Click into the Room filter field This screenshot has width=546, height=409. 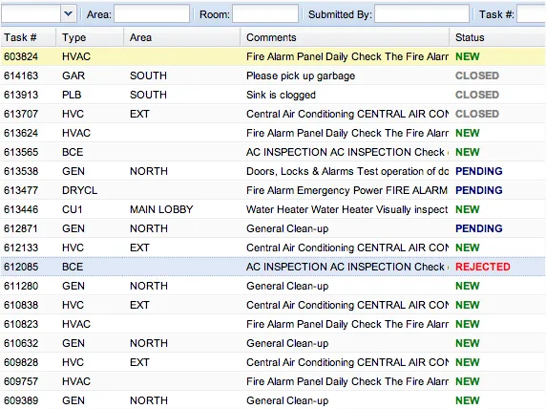(x=265, y=14)
